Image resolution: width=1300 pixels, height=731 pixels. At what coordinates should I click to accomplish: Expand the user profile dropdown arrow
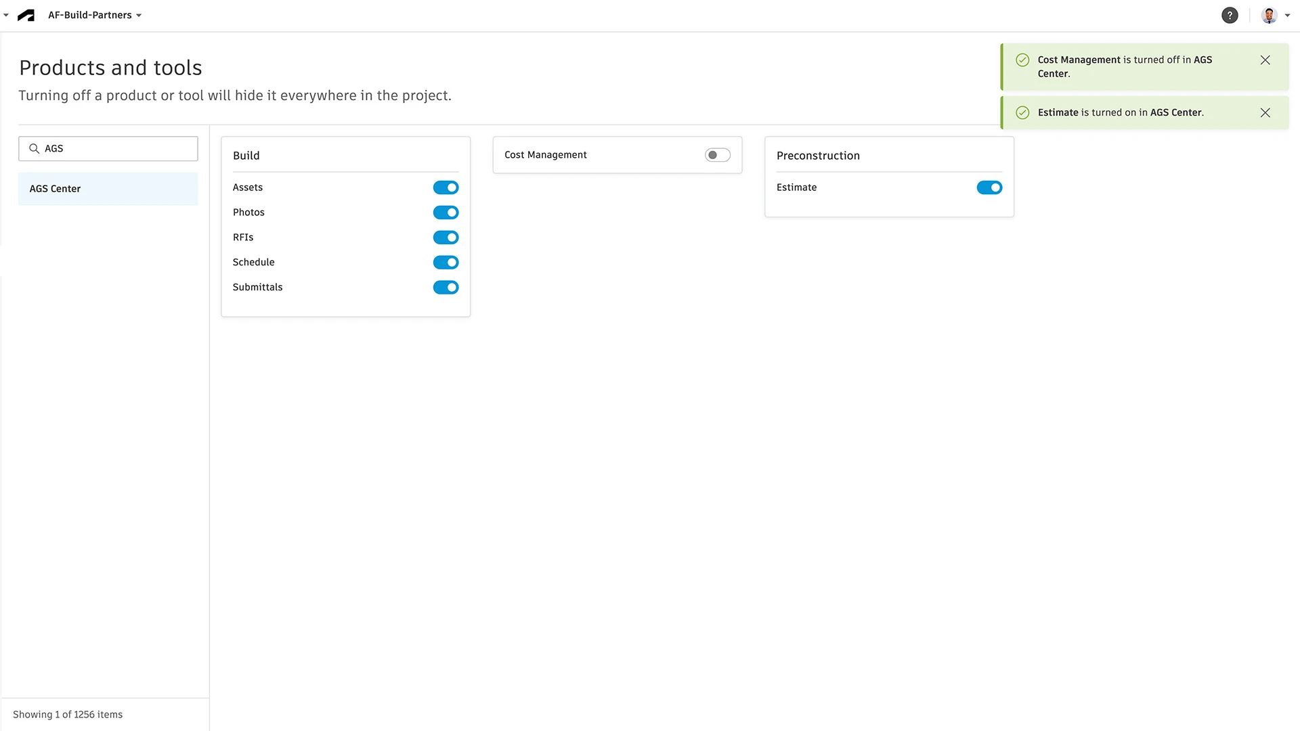pyautogui.click(x=1287, y=15)
